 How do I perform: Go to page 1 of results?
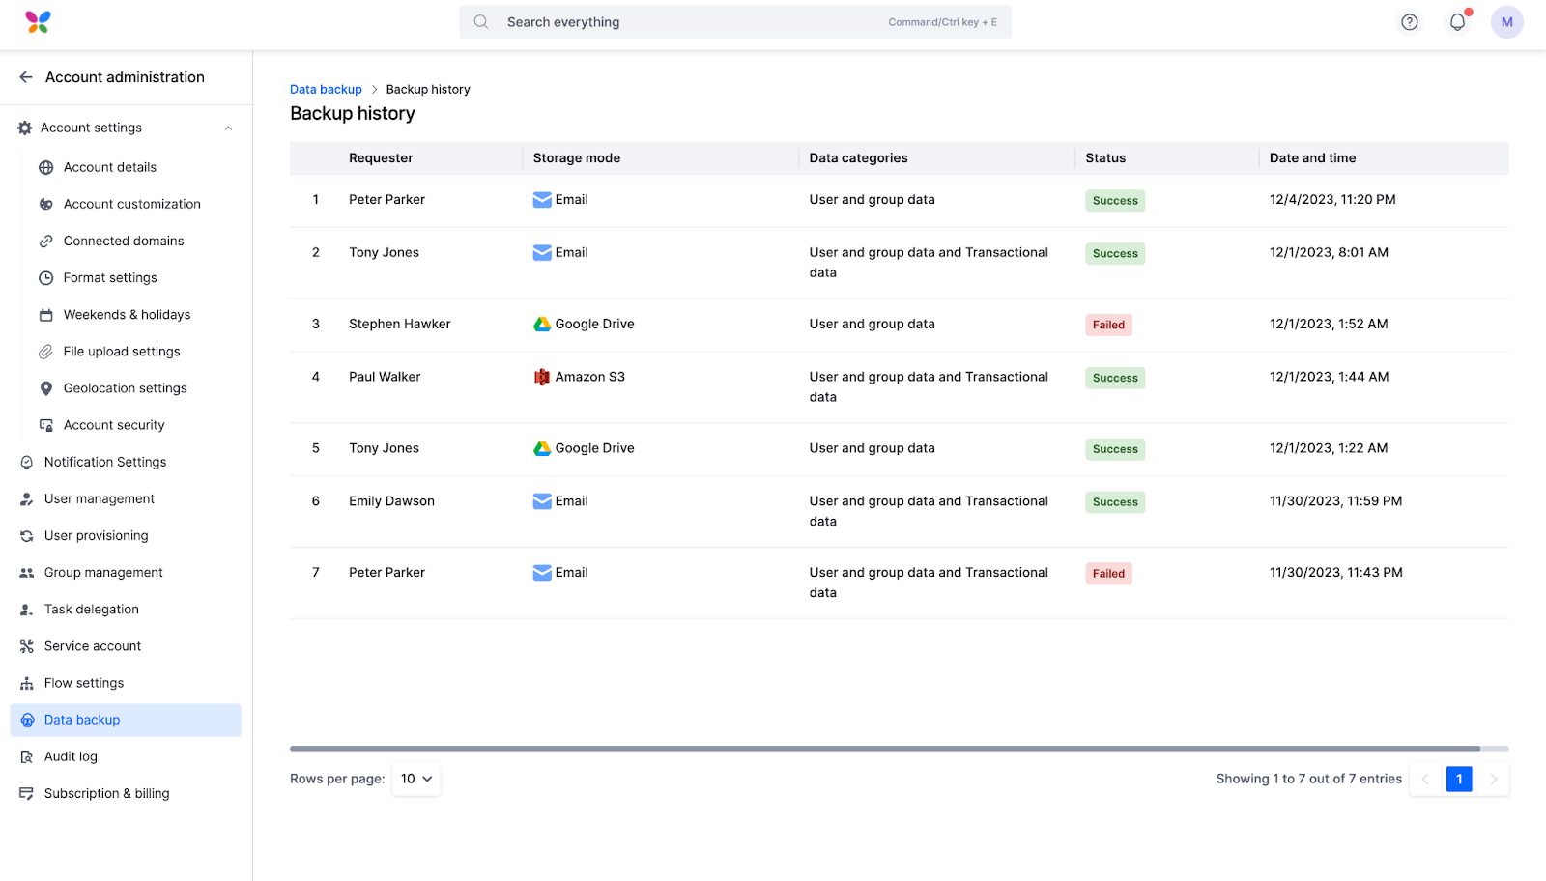1459,779
